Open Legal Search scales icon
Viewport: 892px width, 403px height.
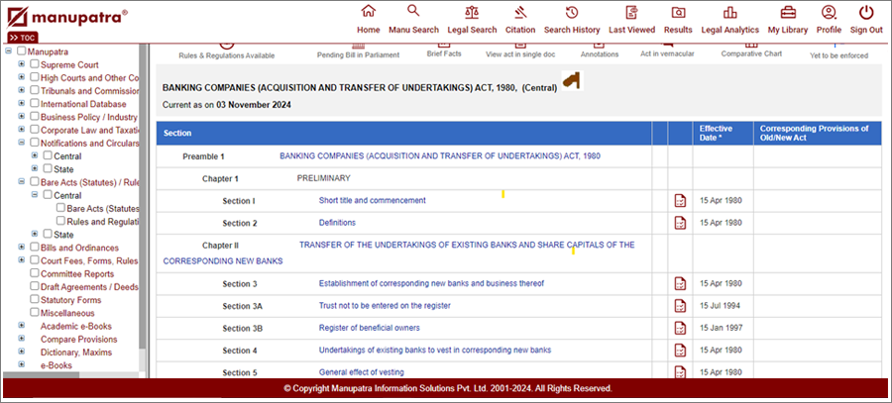tap(472, 12)
